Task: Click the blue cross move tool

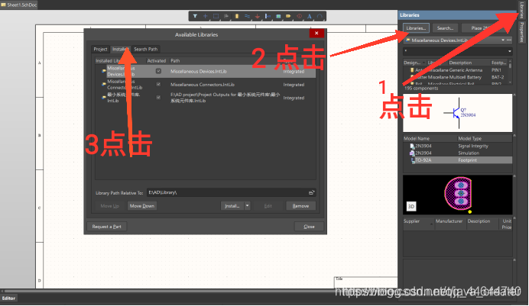Action: click(x=205, y=16)
